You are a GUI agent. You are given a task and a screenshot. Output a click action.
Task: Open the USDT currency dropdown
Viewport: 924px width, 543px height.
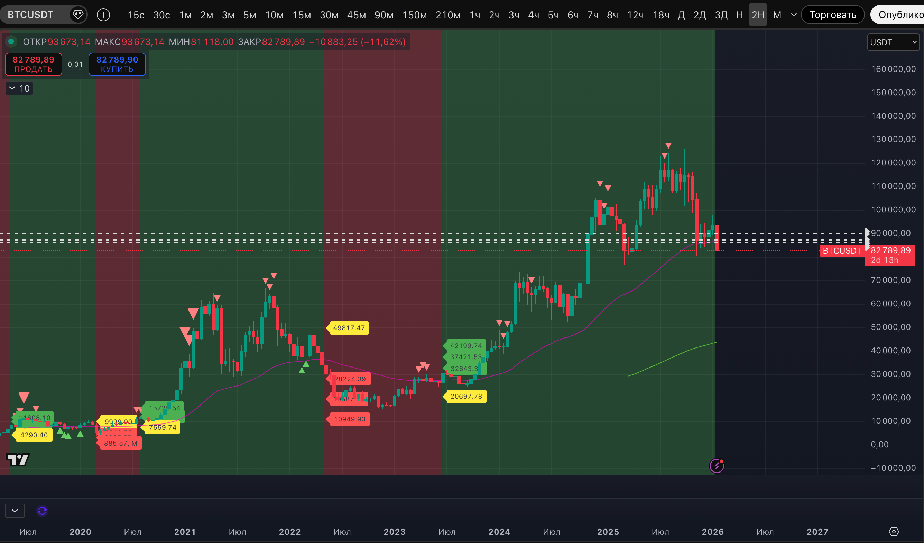click(893, 42)
